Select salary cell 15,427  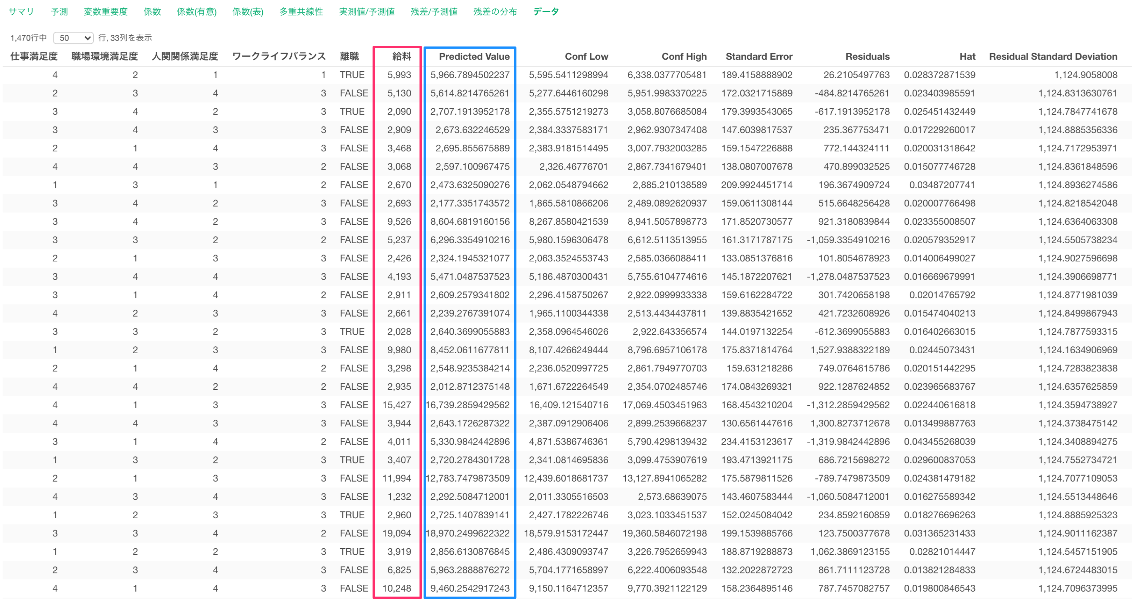point(397,405)
